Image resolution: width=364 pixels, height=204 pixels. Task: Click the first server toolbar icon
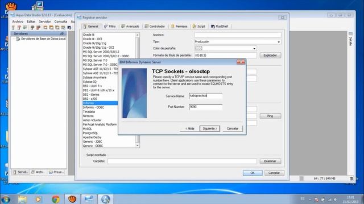[x=13, y=28]
